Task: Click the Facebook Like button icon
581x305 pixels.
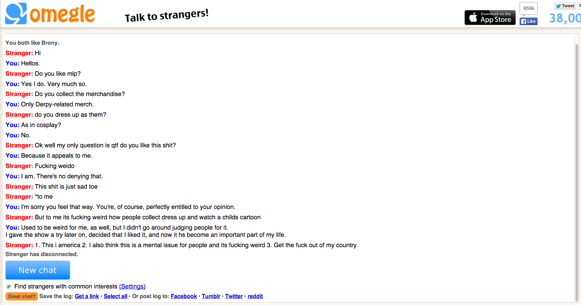Action: pyautogui.click(x=529, y=21)
